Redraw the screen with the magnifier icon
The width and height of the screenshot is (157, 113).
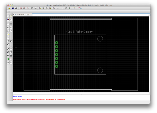click(50, 8)
